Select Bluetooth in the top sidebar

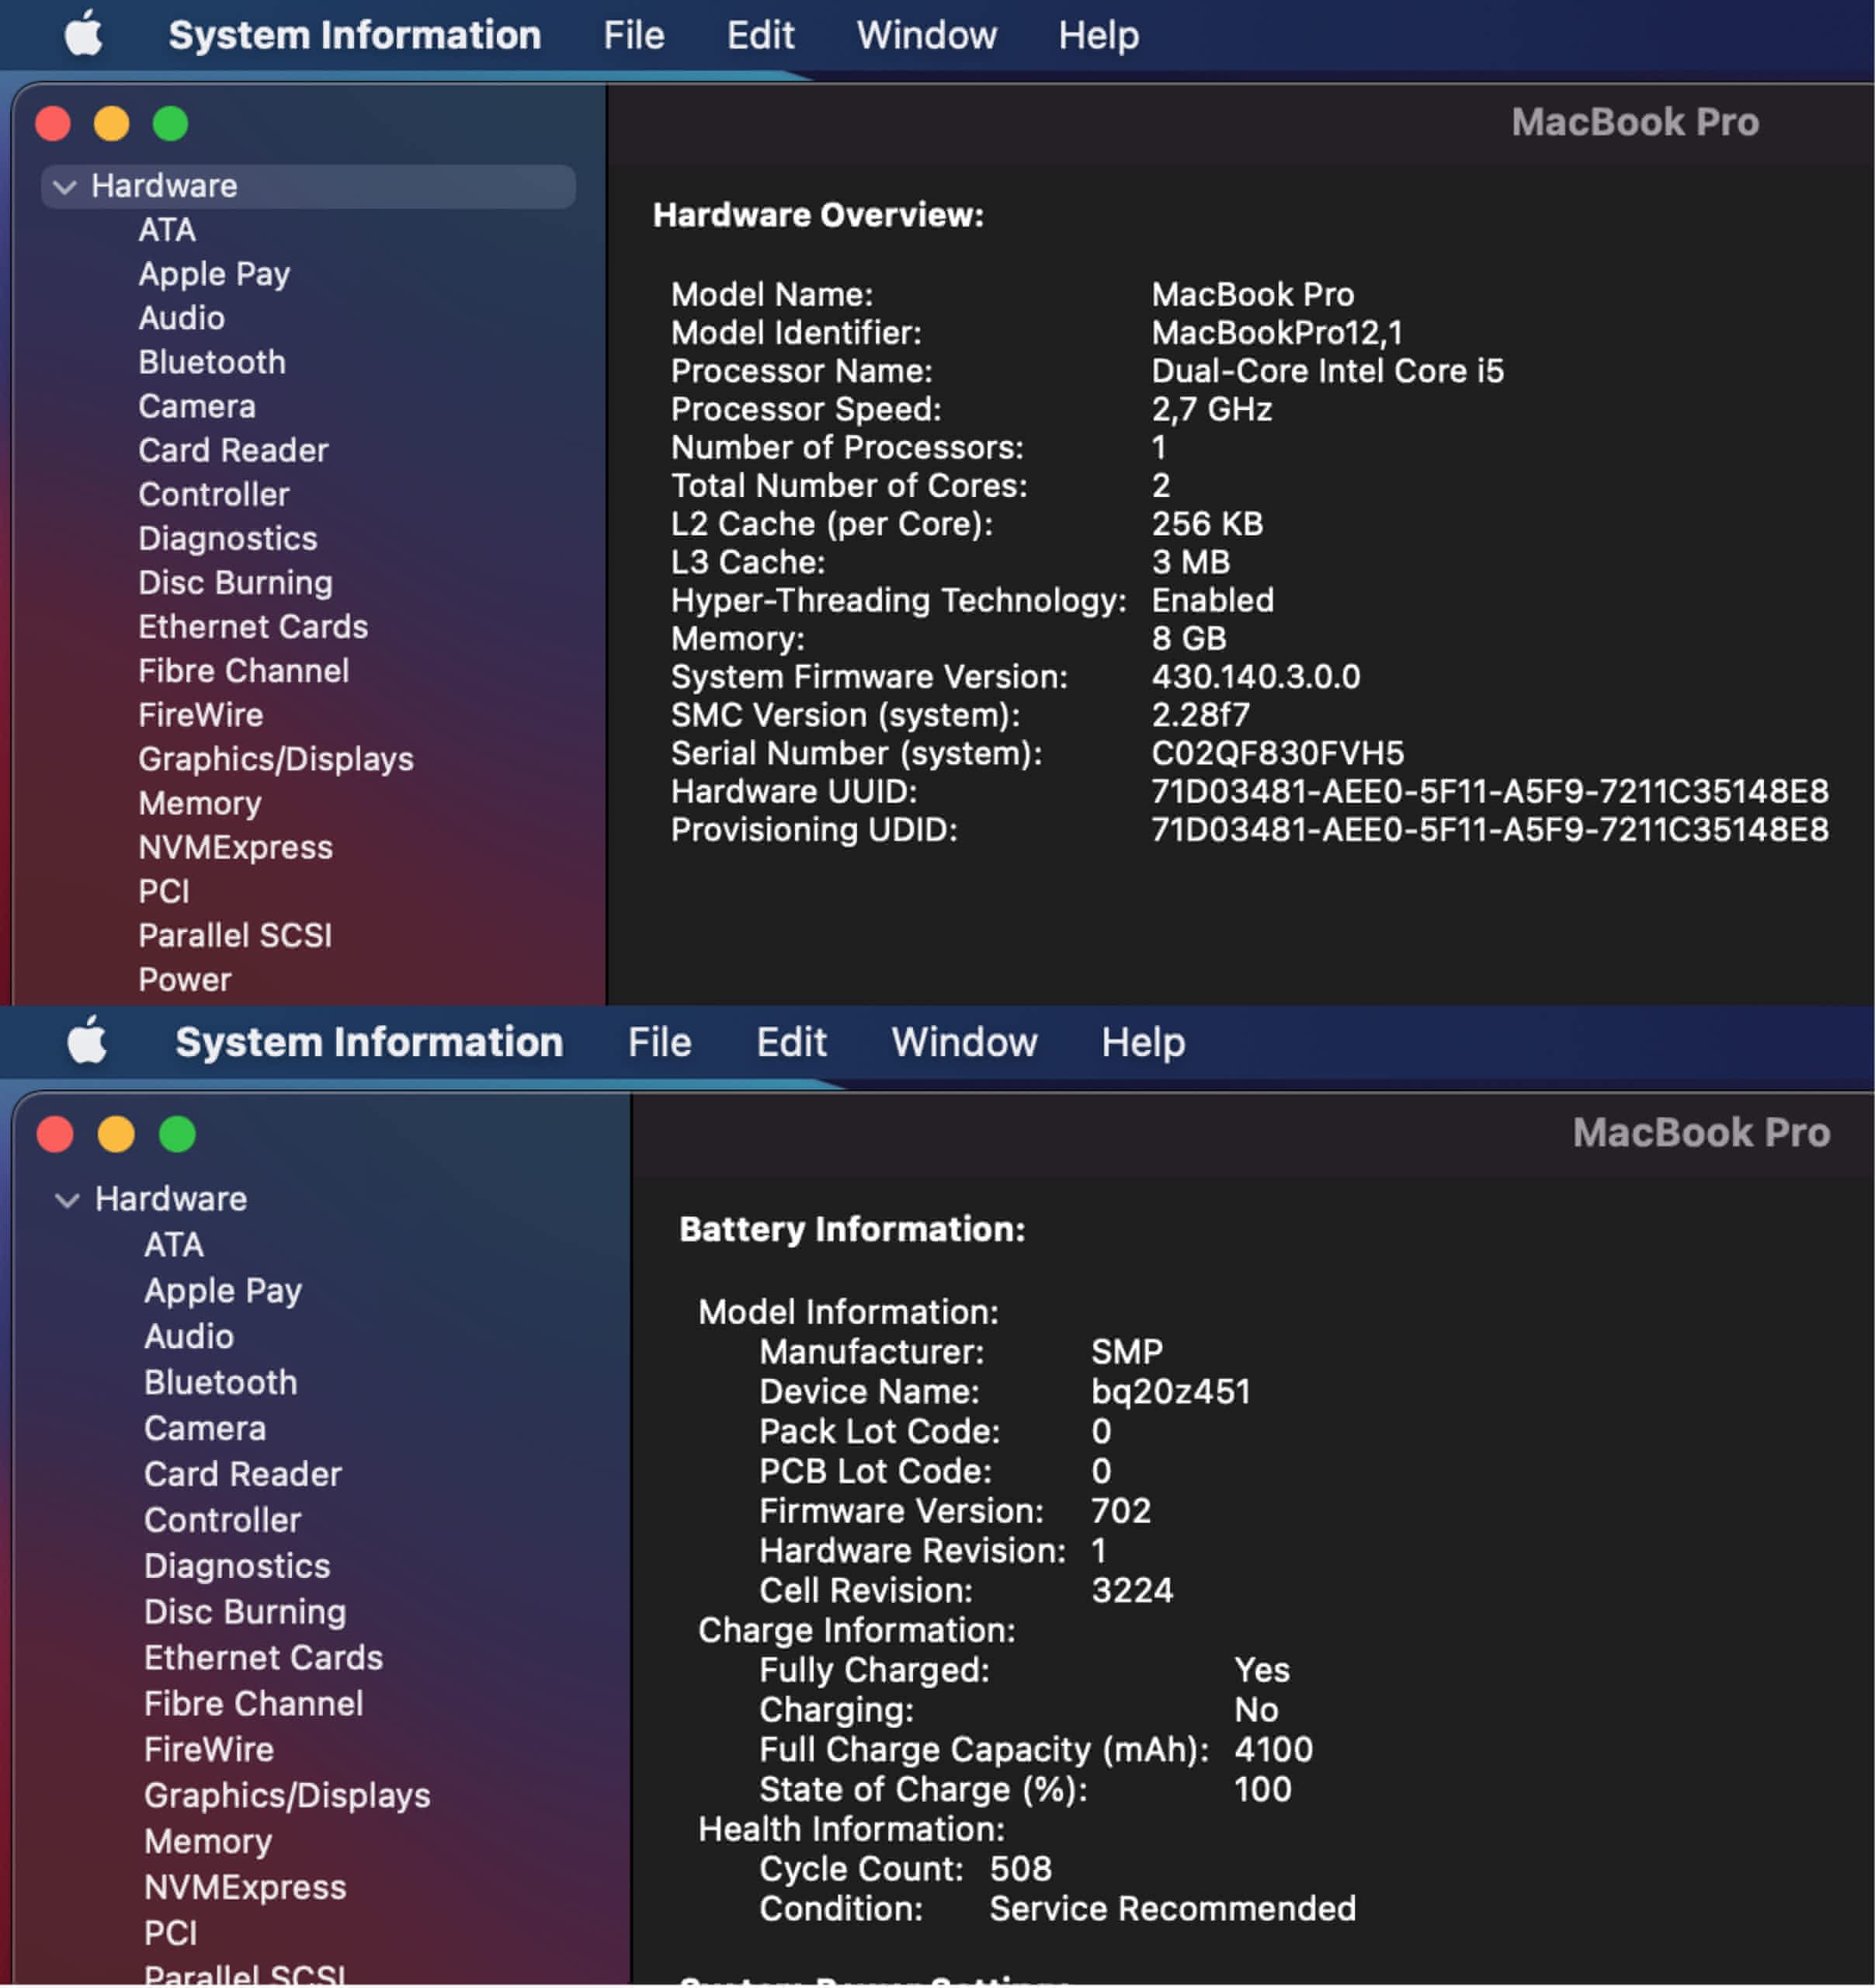(x=212, y=362)
